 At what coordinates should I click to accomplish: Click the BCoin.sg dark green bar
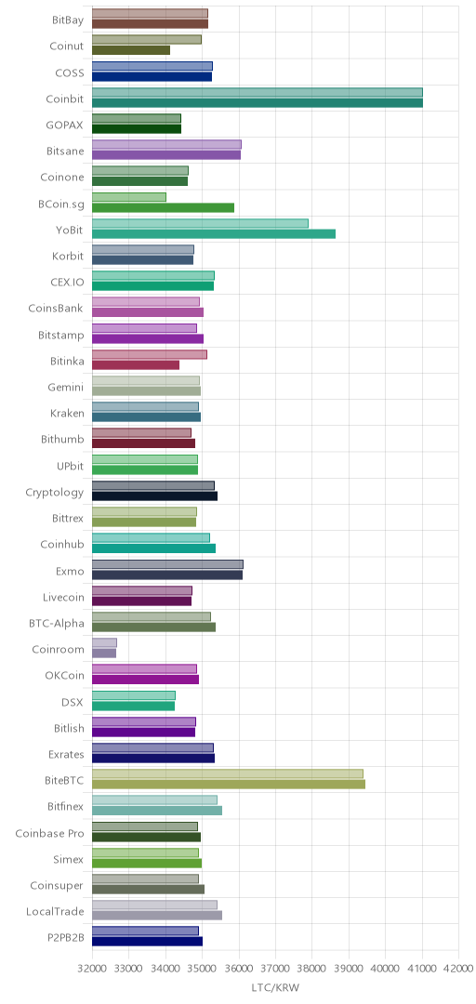click(x=163, y=207)
